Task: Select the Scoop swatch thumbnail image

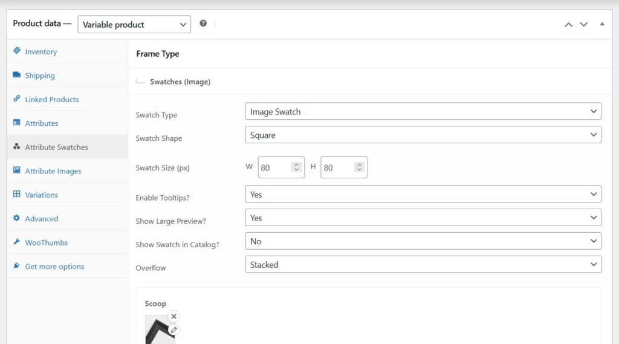Action: coord(159,331)
